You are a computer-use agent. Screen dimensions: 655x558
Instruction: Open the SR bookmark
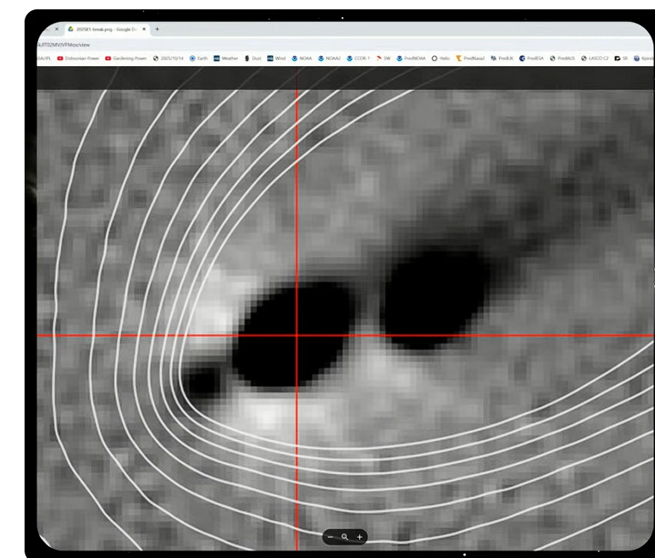[x=621, y=59]
